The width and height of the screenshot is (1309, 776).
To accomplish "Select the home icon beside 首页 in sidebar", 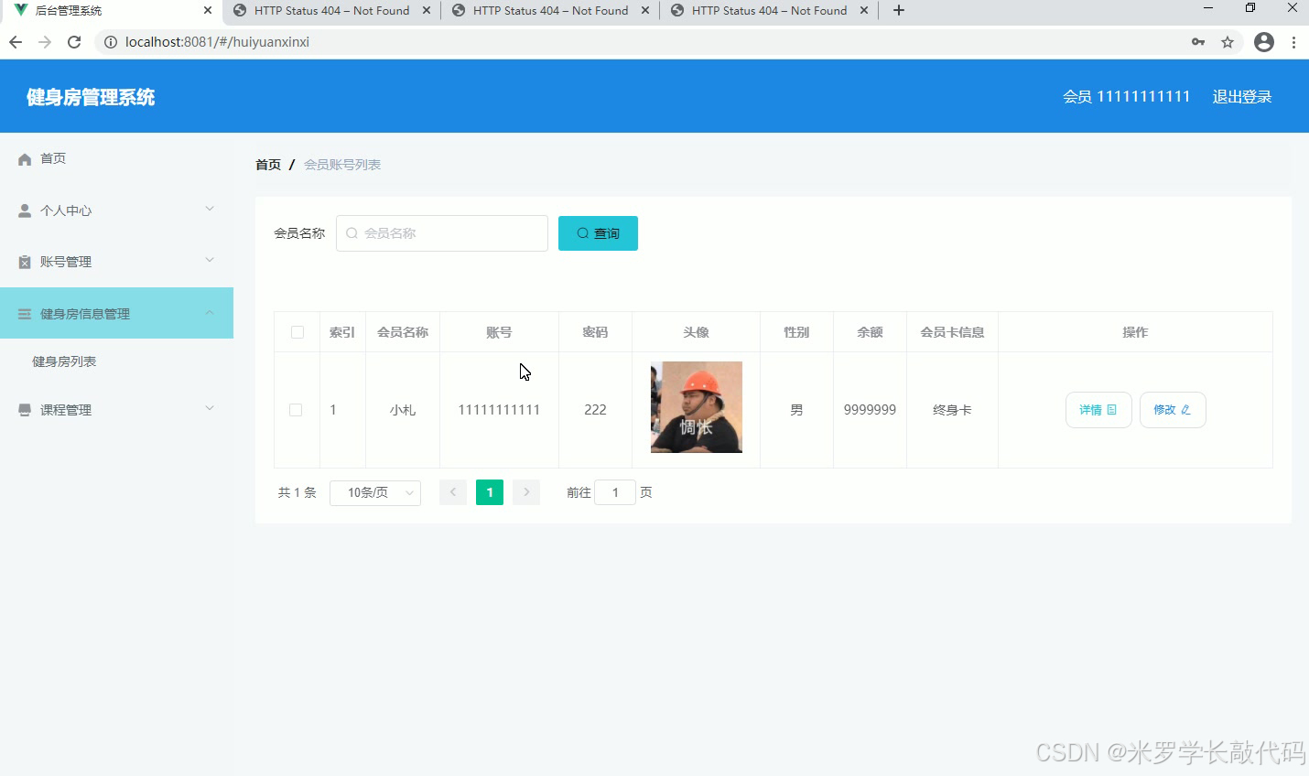I will 24,158.
